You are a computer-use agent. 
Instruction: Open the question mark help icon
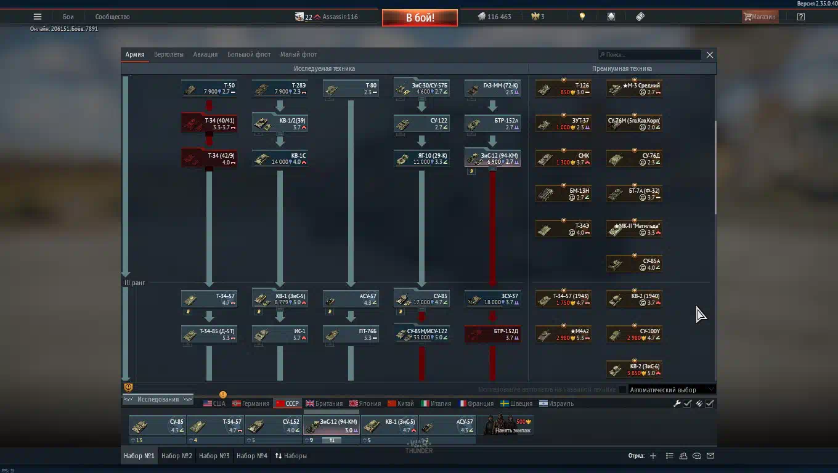tap(800, 17)
